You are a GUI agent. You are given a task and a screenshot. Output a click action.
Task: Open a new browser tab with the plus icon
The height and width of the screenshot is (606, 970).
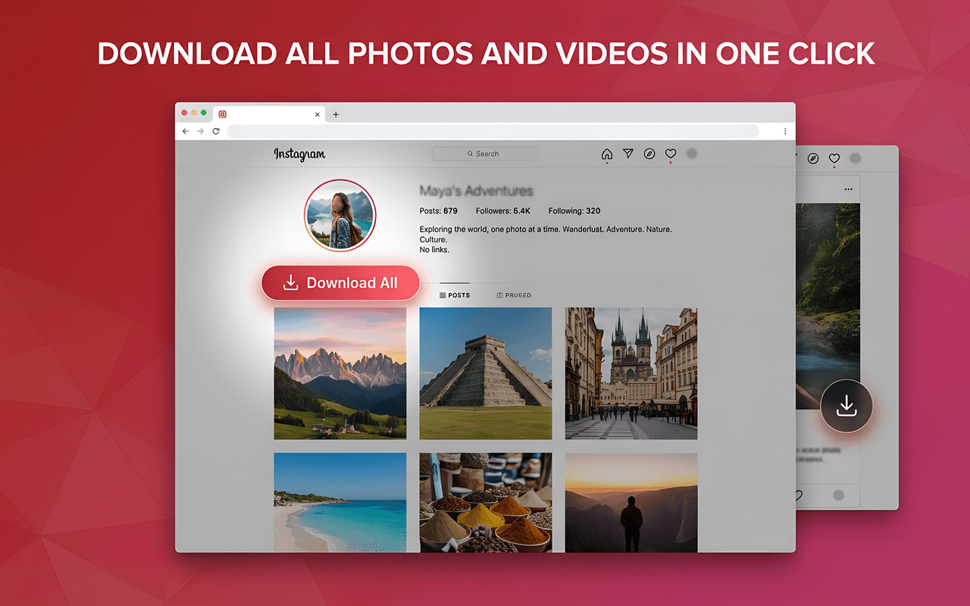point(336,114)
